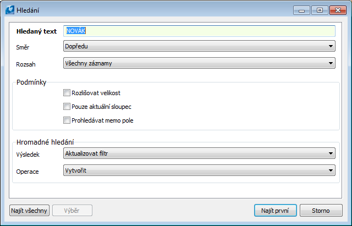The height and width of the screenshot is (226, 352).
Task: Click the Hledaný text input field
Action: (199, 31)
